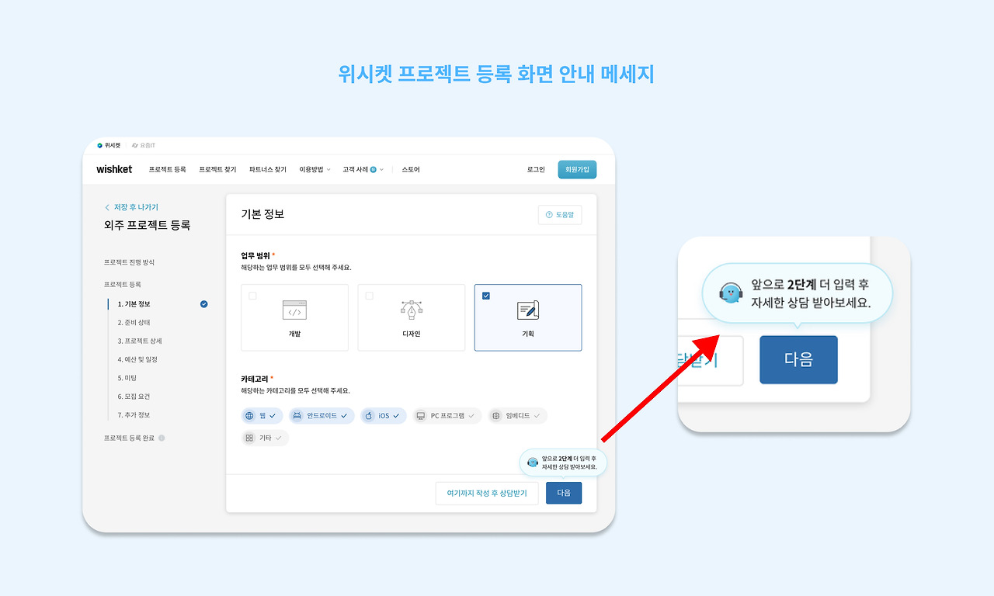Check the 개발 checkbox
This screenshot has width=994, height=596.
tap(252, 296)
